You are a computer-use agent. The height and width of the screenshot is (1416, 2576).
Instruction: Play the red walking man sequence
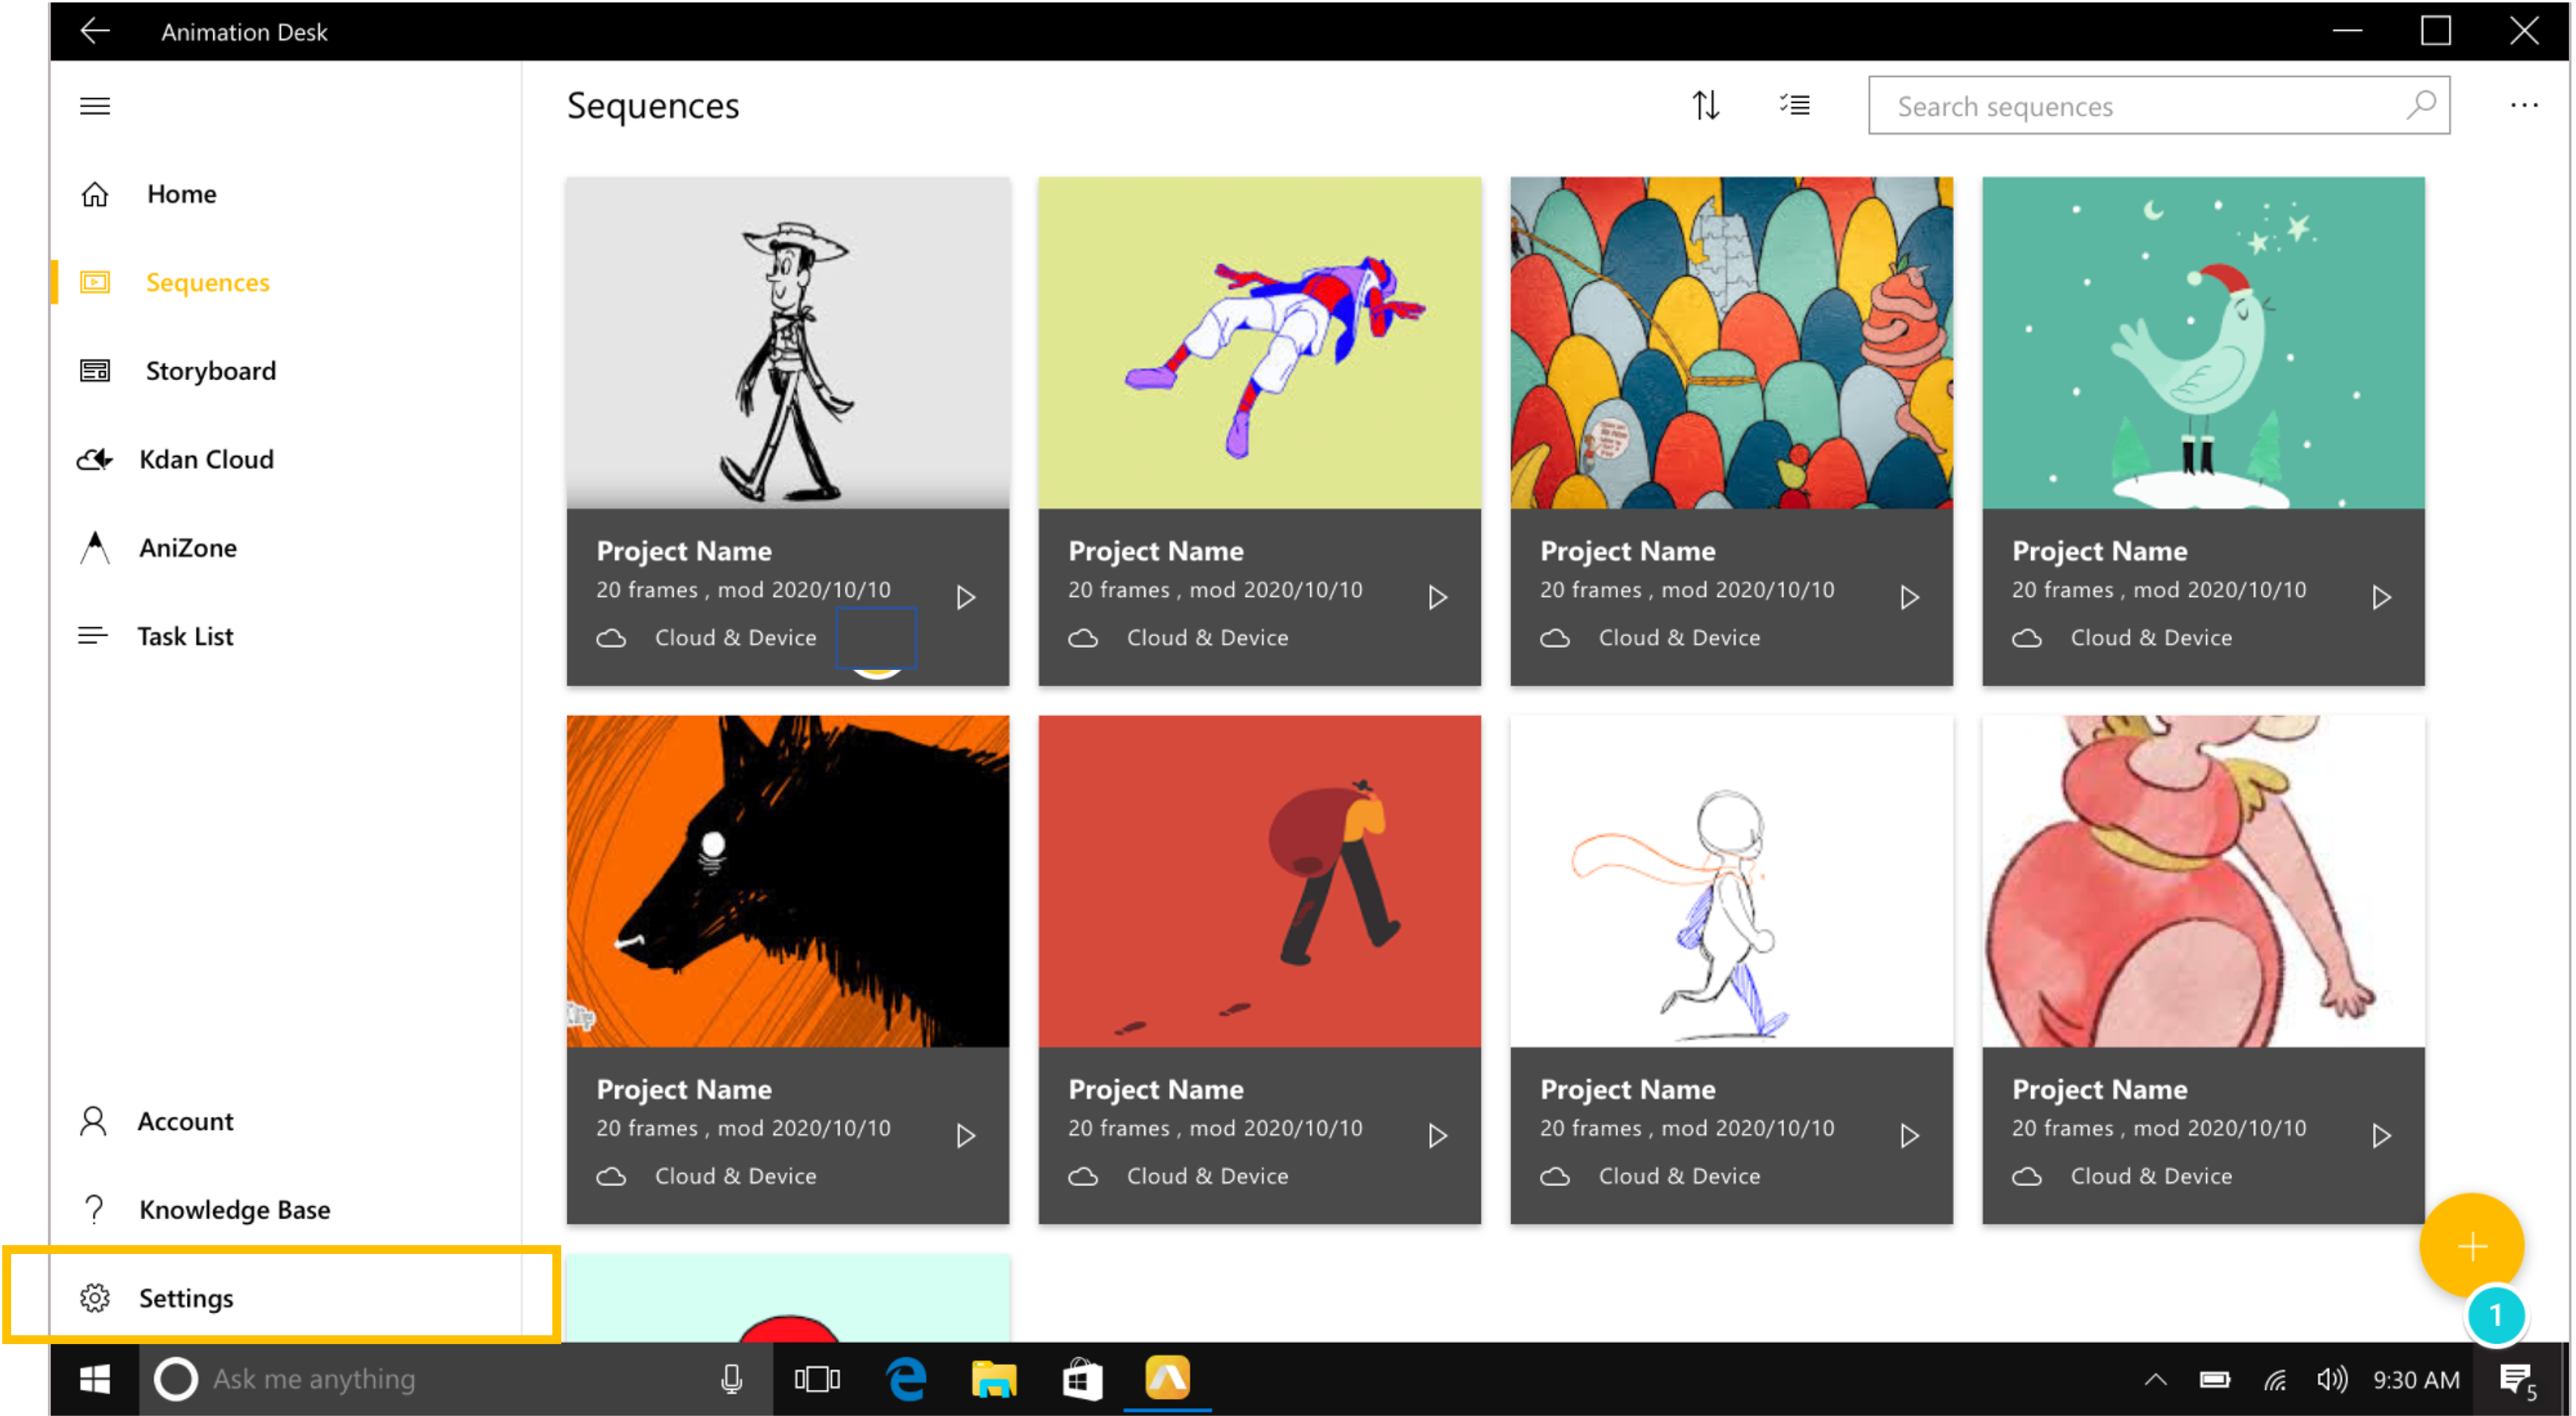[1437, 1135]
